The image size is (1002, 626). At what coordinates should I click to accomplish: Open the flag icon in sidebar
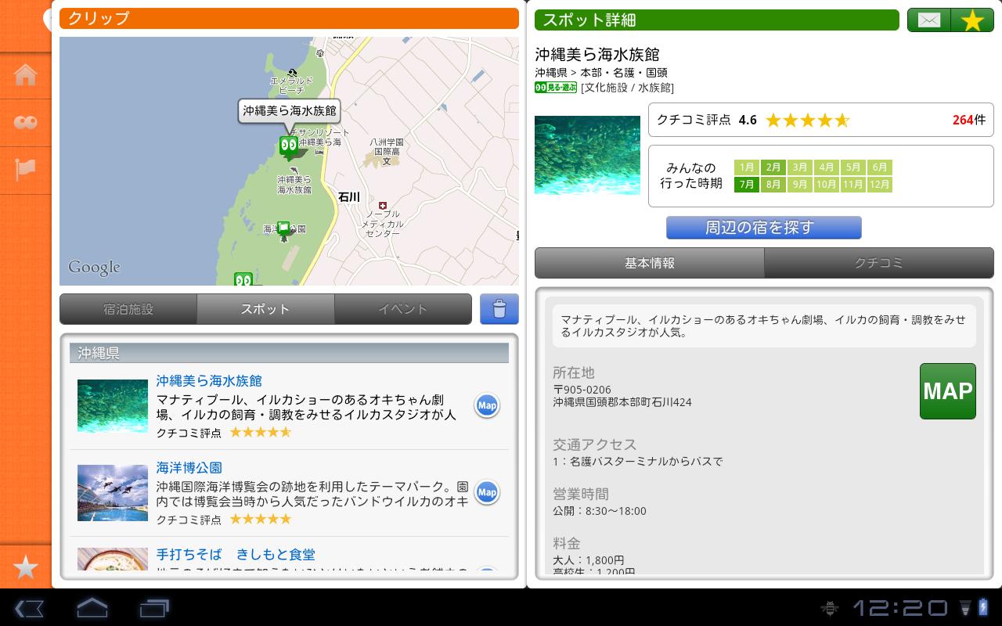25,168
